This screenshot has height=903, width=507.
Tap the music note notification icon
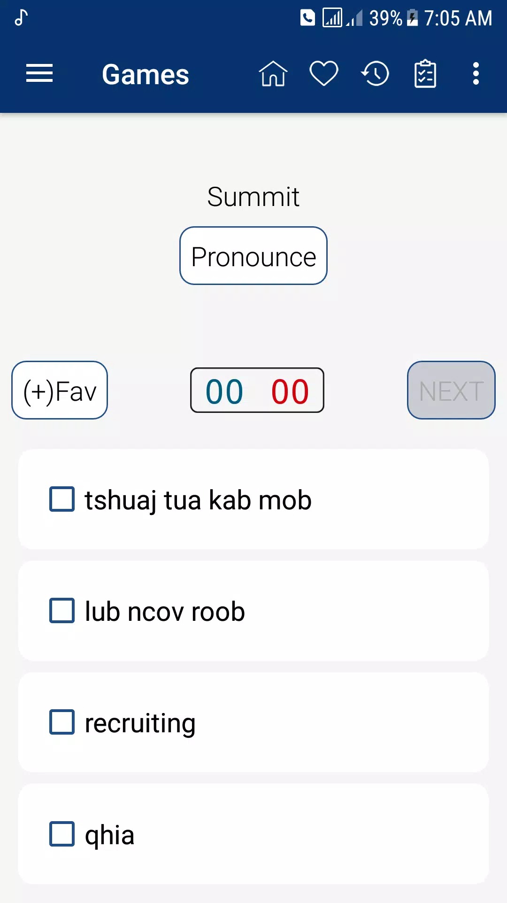pyautogui.click(x=21, y=18)
